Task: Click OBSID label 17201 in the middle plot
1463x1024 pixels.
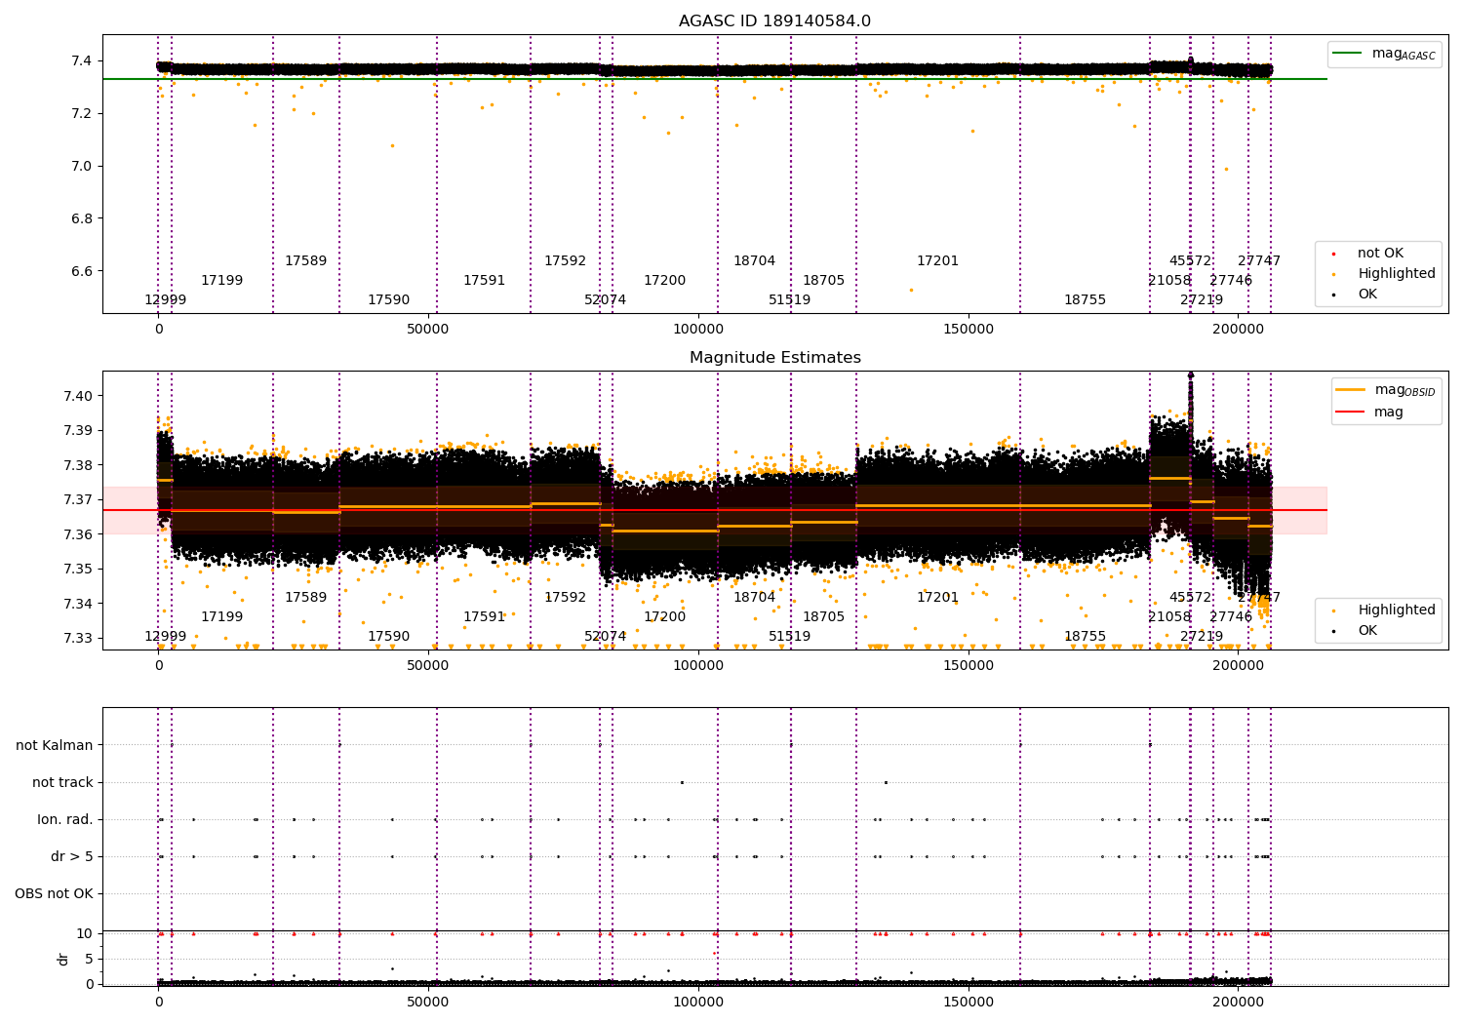Action: [x=937, y=598]
